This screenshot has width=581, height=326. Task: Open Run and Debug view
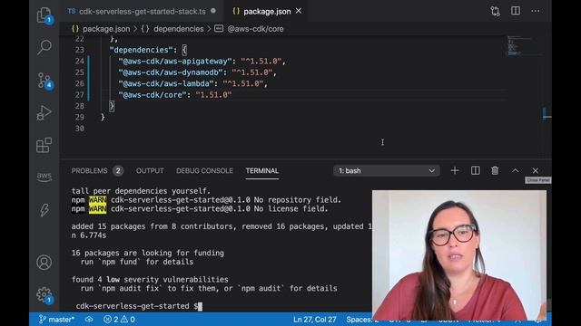[44, 112]
